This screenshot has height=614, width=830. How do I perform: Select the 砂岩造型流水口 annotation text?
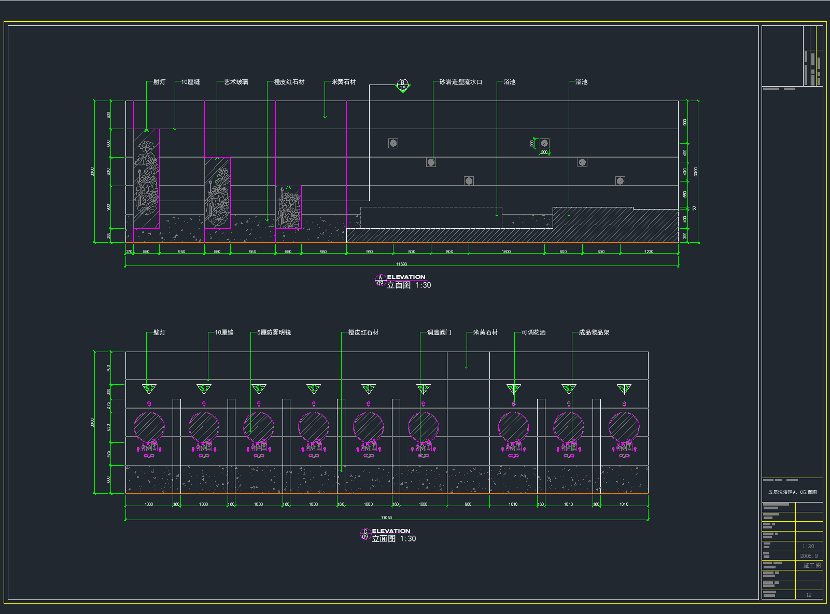click(461, 82)
